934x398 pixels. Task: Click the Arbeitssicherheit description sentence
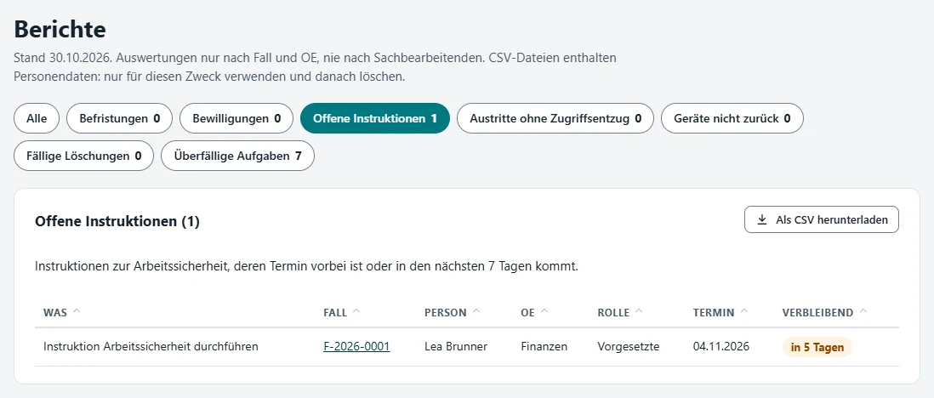click(x=307, y=266)
